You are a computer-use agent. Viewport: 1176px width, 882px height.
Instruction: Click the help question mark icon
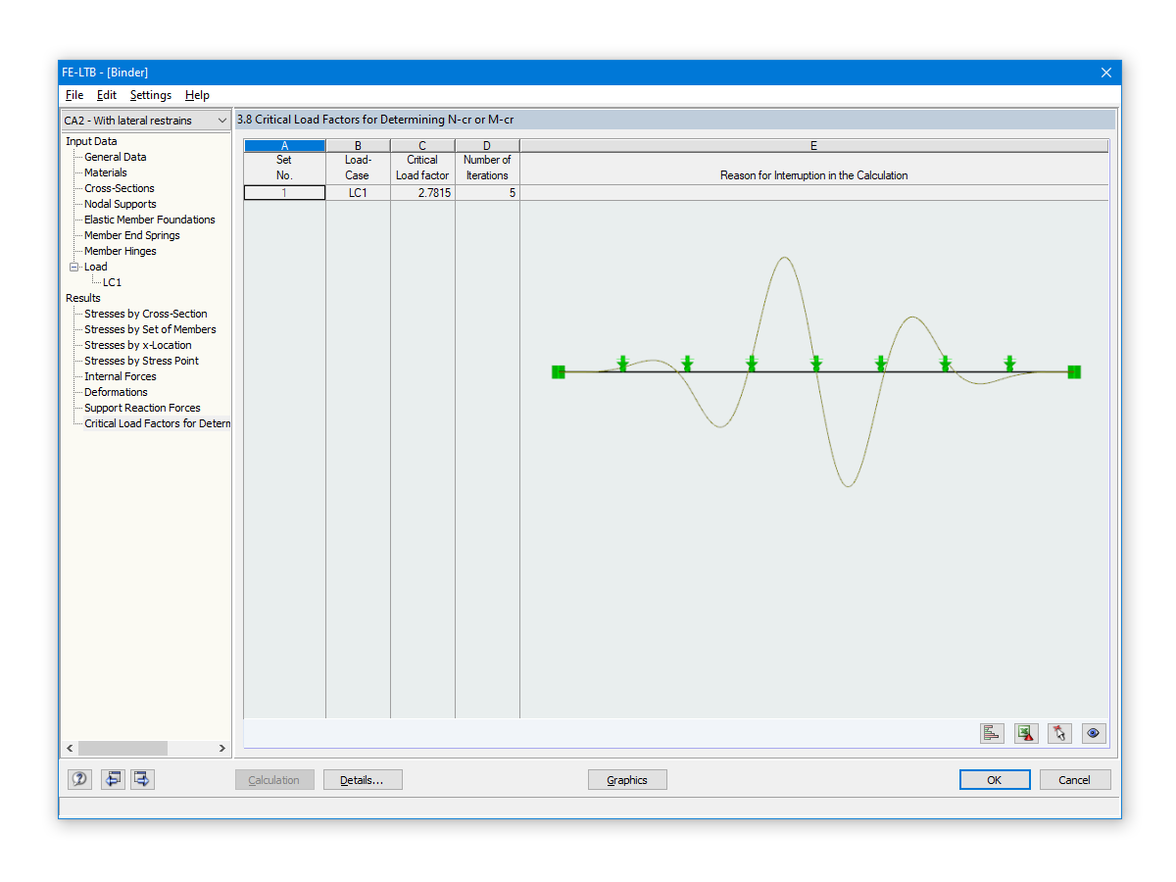[79, 779]
